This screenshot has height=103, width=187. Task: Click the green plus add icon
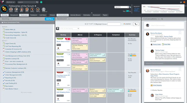point(41,2)
